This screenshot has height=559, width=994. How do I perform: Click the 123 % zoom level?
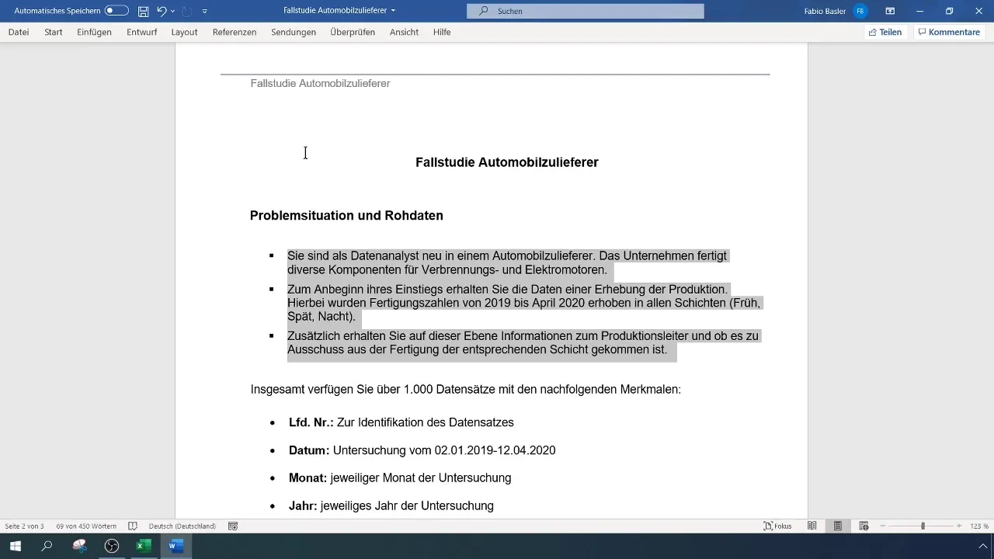pos(978,526)
